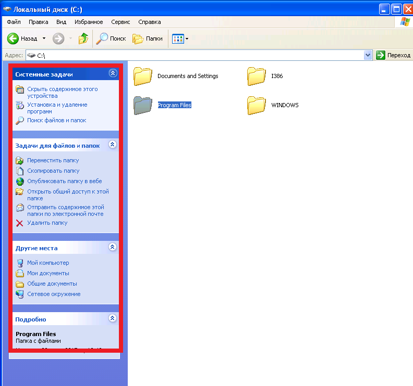Click the envelope e-mail icon

[20, 208]
